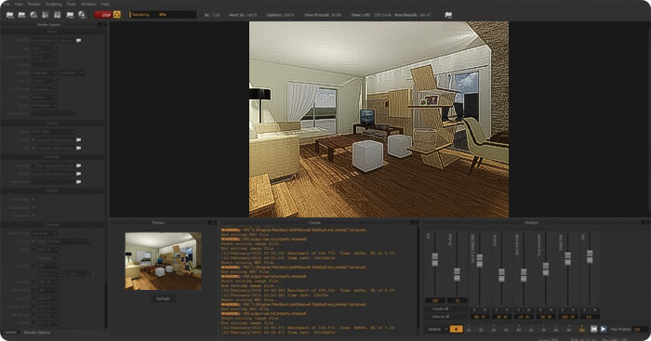Click the Refresh button under the preview

pyautogui.click(x=163, y=298)
